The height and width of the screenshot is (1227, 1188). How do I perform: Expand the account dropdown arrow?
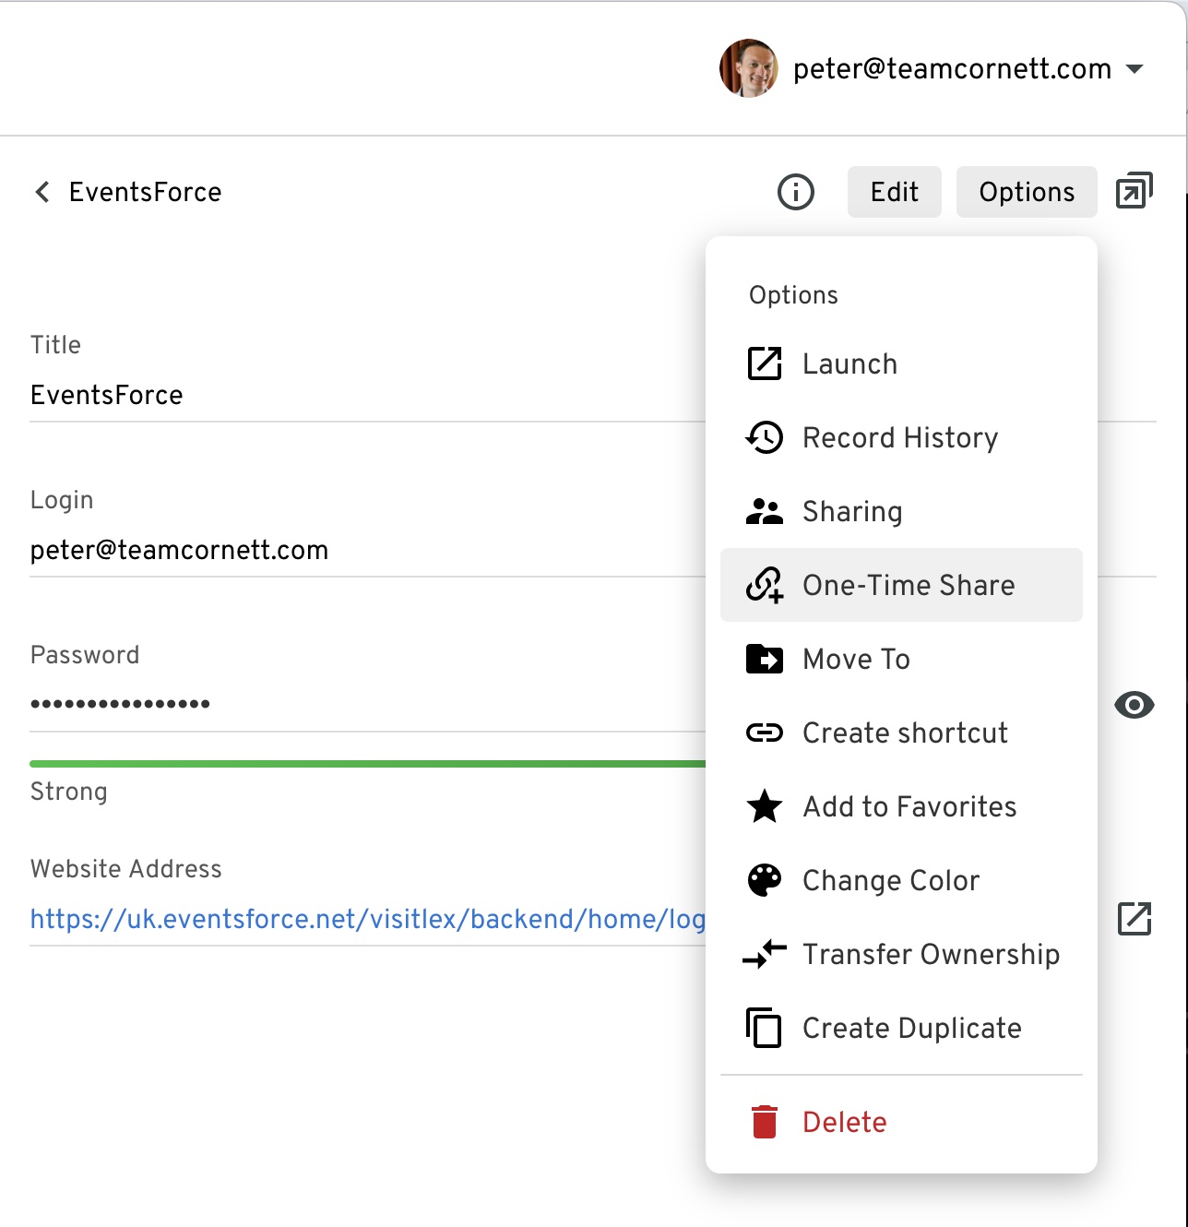coord(1135,69)
